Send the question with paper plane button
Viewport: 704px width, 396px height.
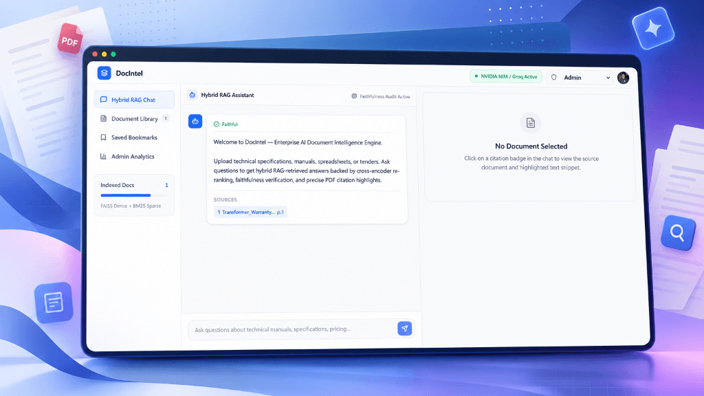click(x=404, y=328)
